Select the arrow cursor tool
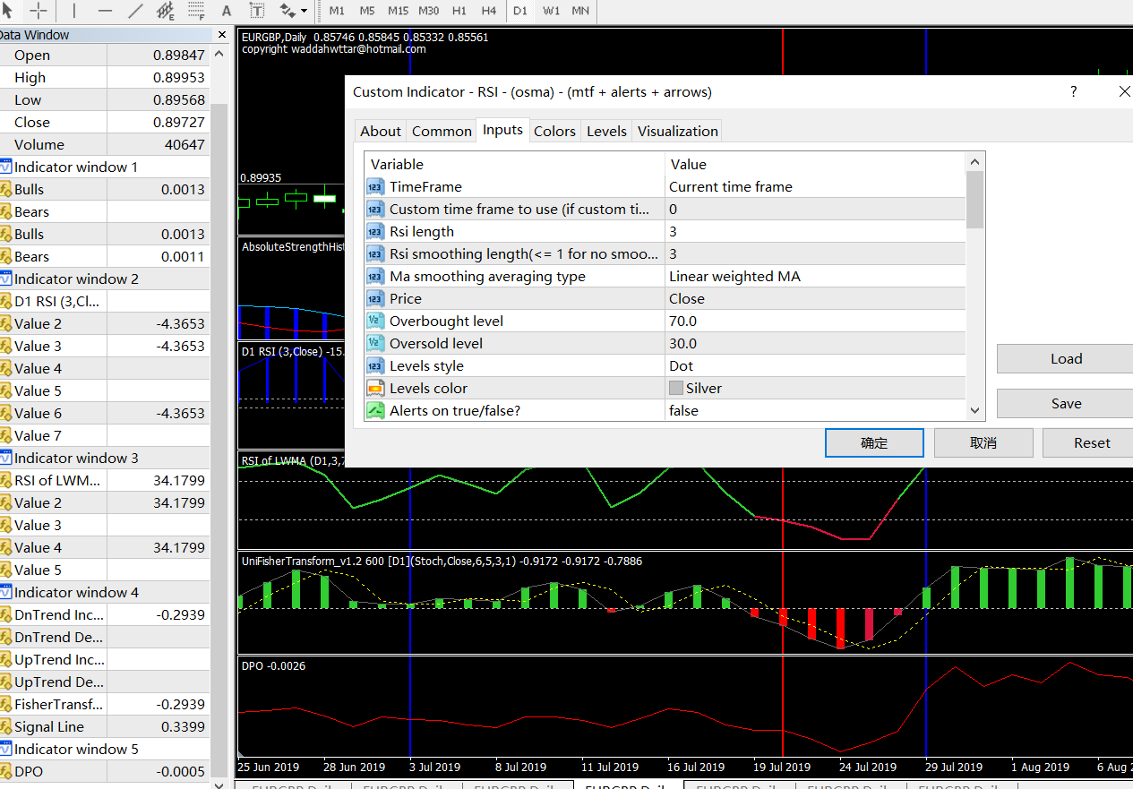The image size is (1133, 789). point(8,11)
